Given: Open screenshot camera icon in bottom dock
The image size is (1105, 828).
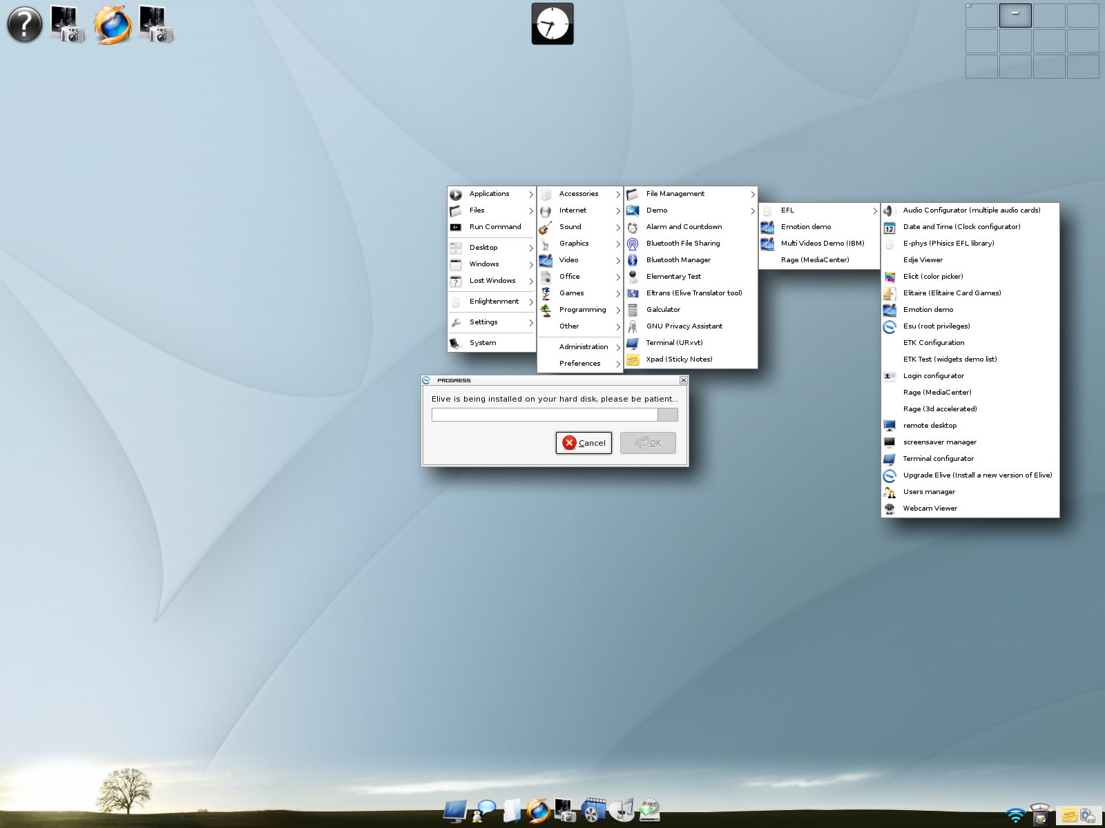Looking at the screenshot, I should pyautogui.click(x=565, y=811).
